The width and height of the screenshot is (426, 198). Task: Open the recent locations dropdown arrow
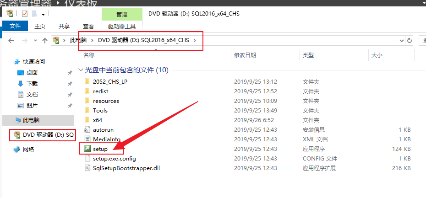[35, 41]
